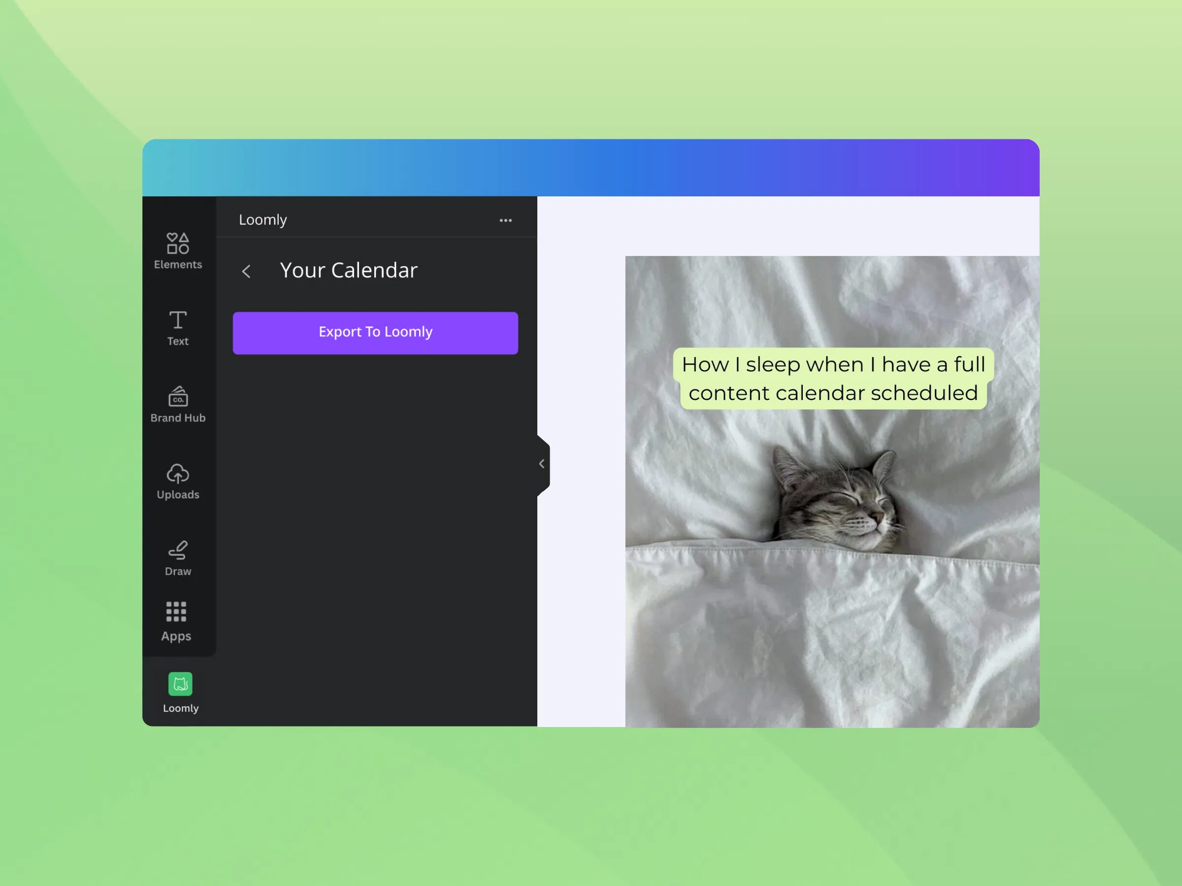Open the Brand Hub panel
This screenshot has width=1182, height=886.
point(178,404)
